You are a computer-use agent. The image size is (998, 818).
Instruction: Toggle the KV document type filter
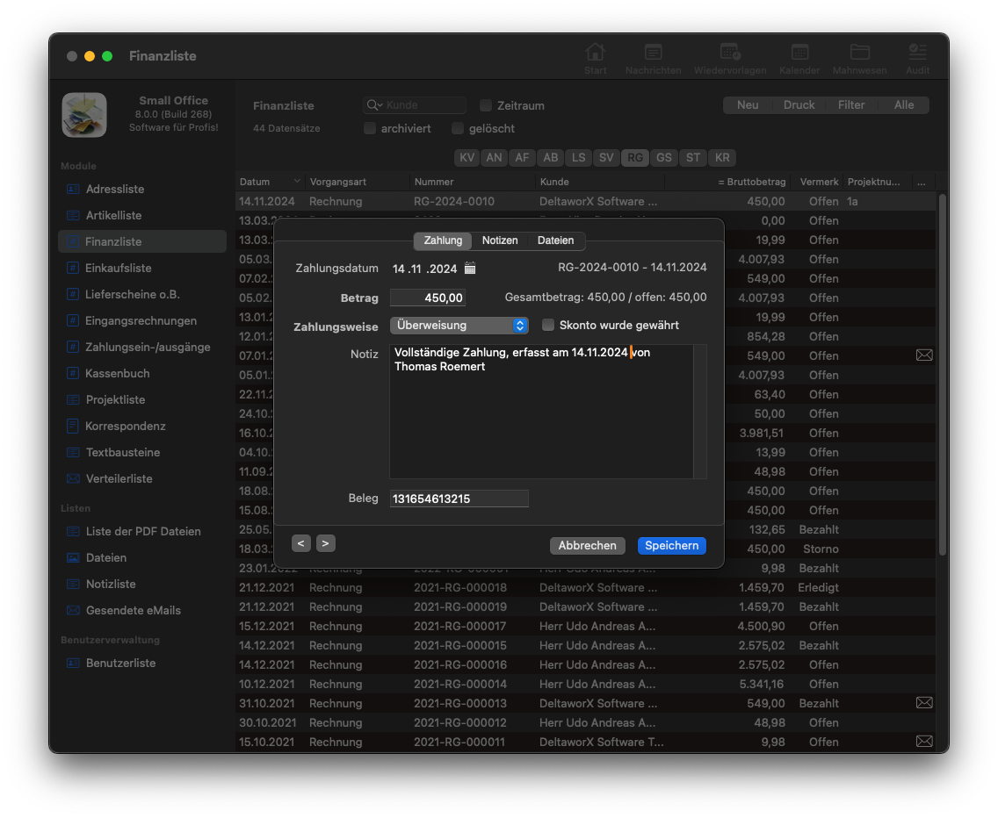[x=467, y=158]
